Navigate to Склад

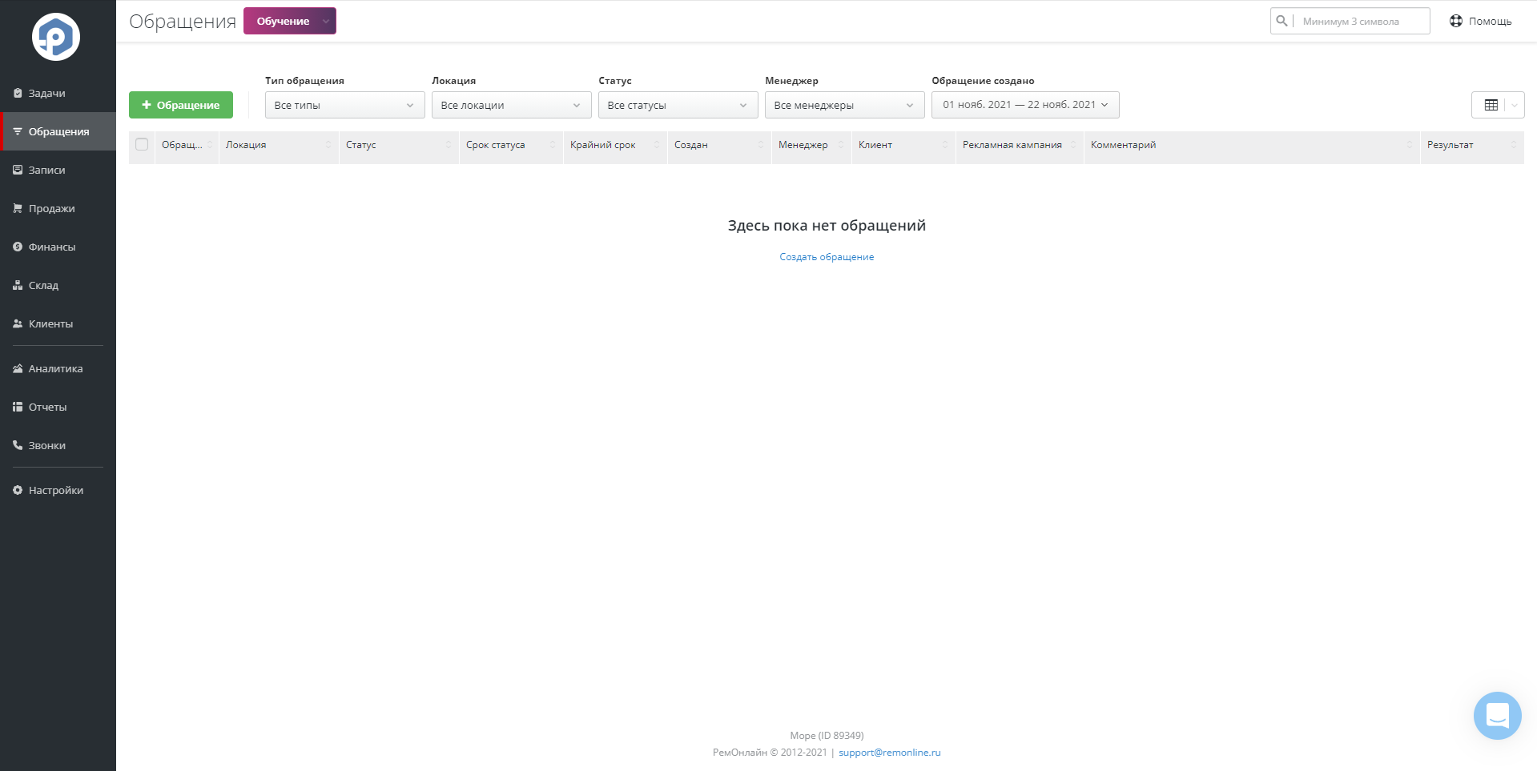(58, 285)
